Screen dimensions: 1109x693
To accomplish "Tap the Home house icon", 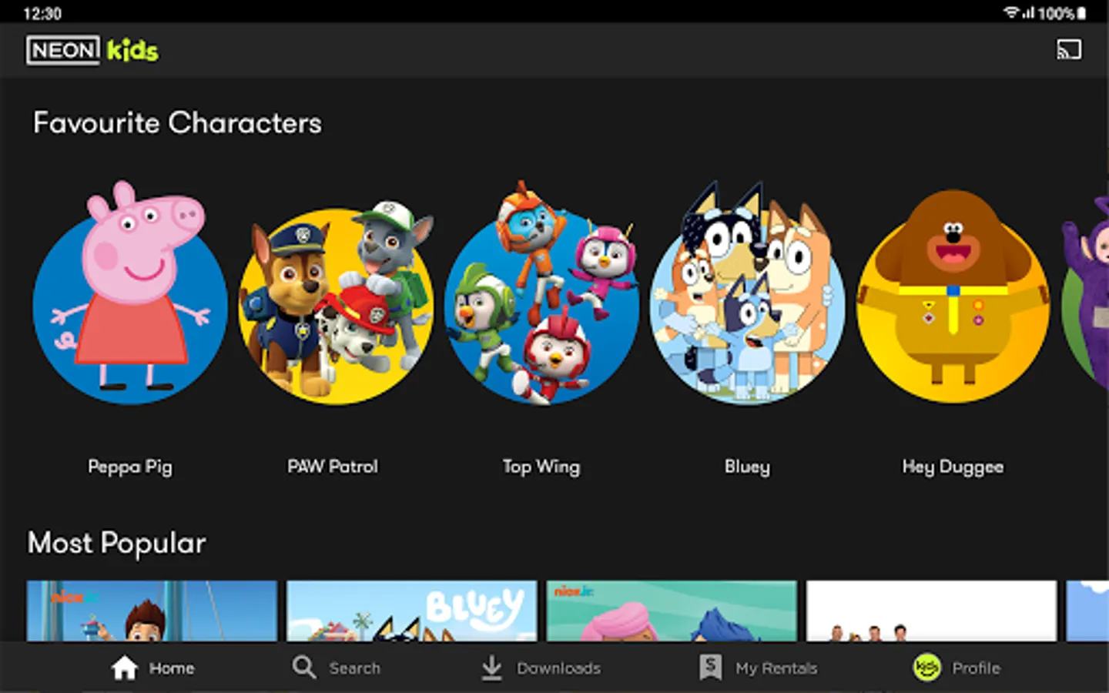I will point(124,668).
